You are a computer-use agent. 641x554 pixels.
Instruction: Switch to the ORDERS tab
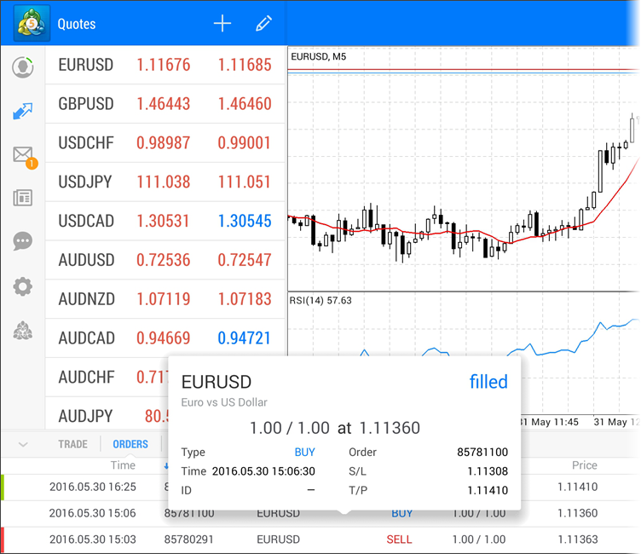(130, 444)
